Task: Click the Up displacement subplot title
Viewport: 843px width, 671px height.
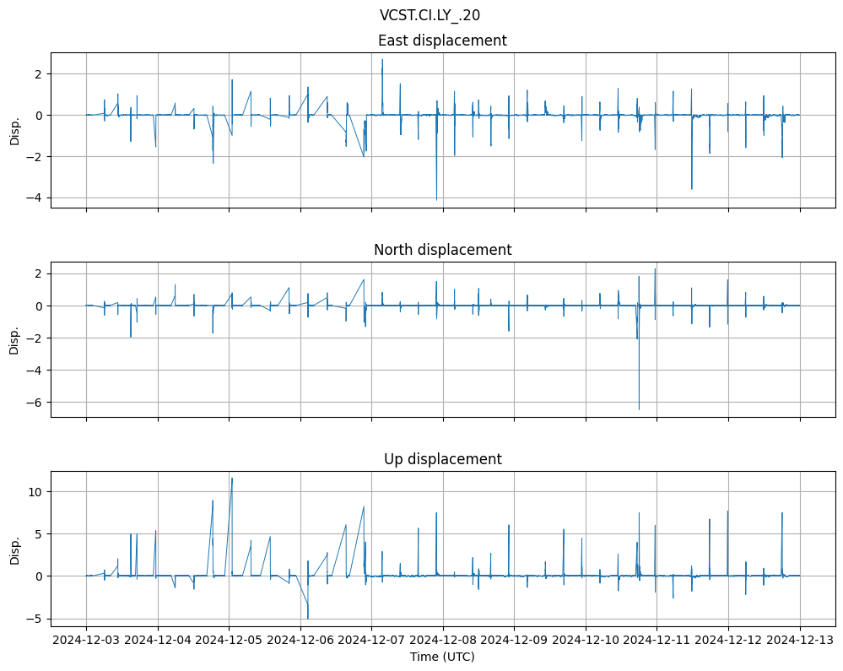Action: pyautogui.click(x=442, y=459)
